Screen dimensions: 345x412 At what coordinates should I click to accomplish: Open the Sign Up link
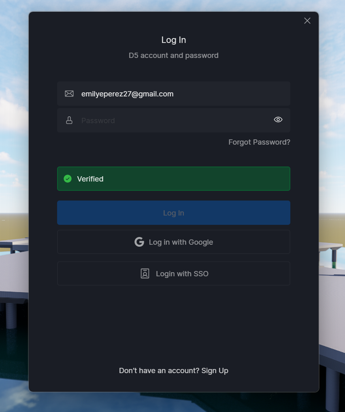[x=215, y=371]
